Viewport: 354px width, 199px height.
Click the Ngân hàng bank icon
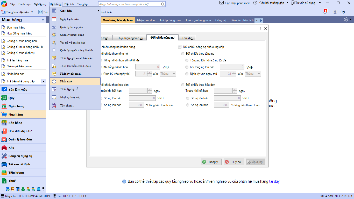4,106
